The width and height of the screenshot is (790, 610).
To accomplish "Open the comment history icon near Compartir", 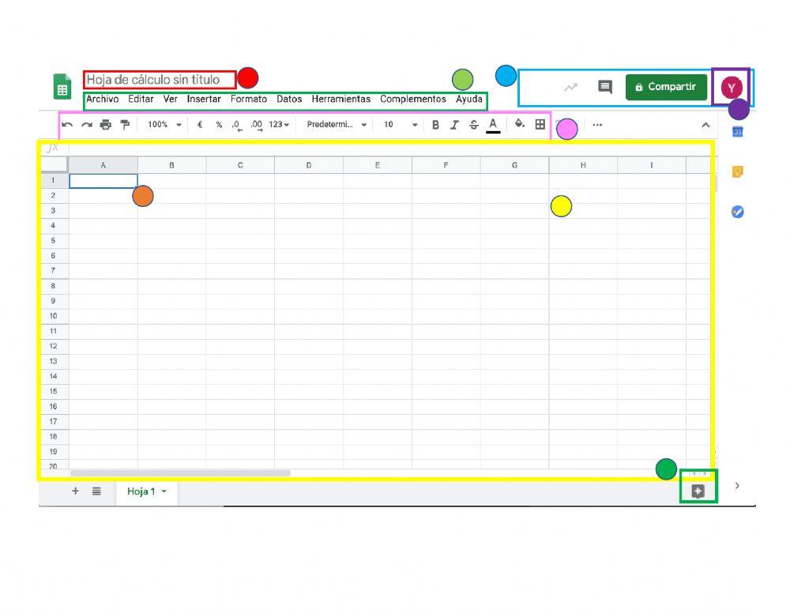I will pos(603,87).
